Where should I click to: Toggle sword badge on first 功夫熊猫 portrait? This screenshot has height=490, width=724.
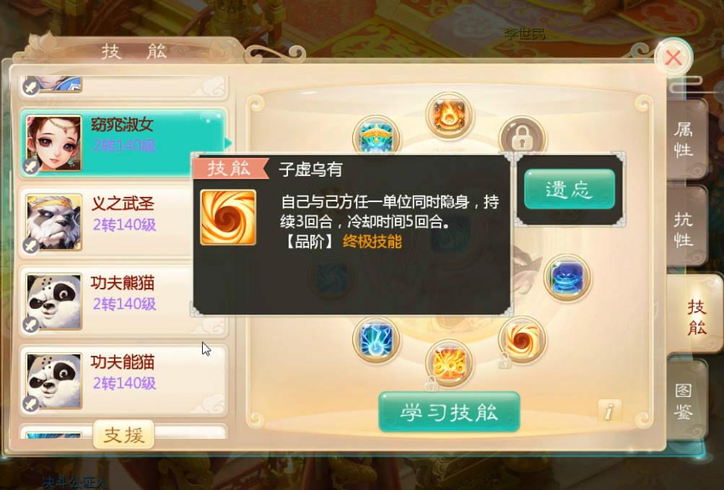click(31, 325)
